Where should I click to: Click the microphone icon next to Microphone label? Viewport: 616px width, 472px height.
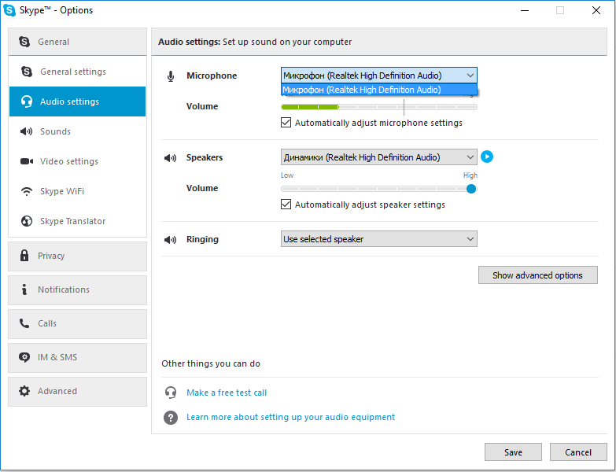pos(171,76)
